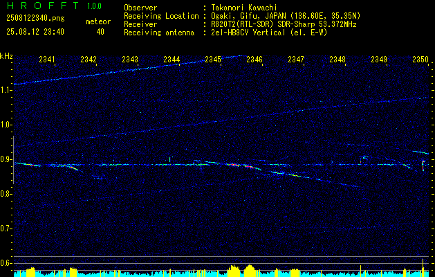Click time marker 2343
The image size is (435, 277).
pos(130,59)
